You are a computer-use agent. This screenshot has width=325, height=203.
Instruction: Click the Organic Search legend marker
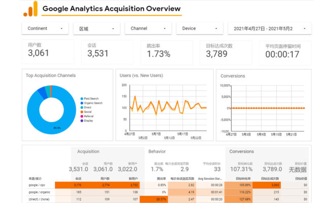(81, 103)
